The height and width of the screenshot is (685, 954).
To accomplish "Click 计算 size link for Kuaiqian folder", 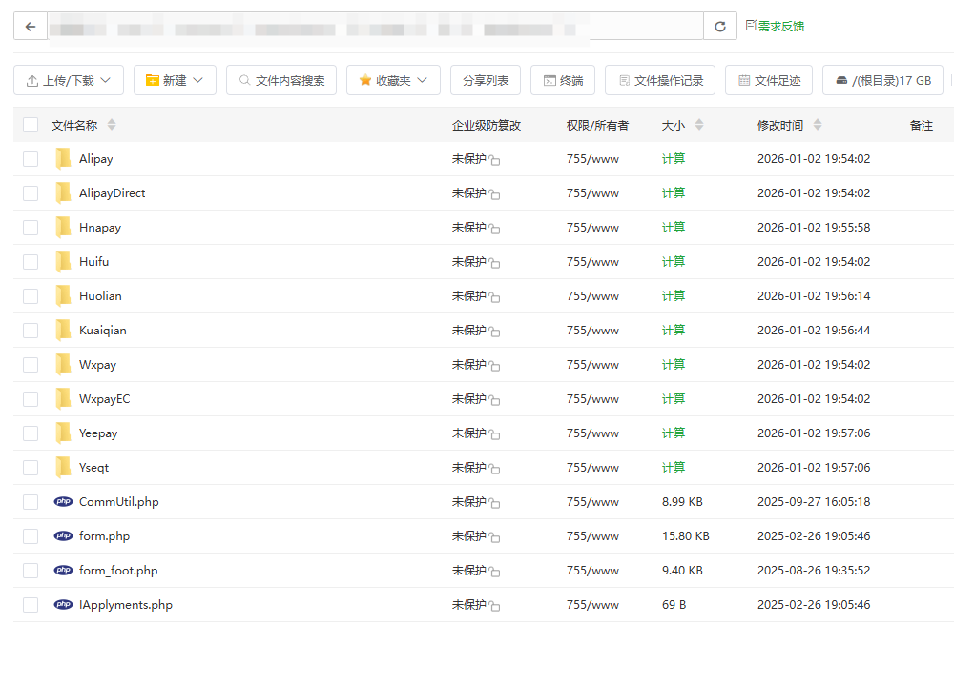I will (674, 331).
